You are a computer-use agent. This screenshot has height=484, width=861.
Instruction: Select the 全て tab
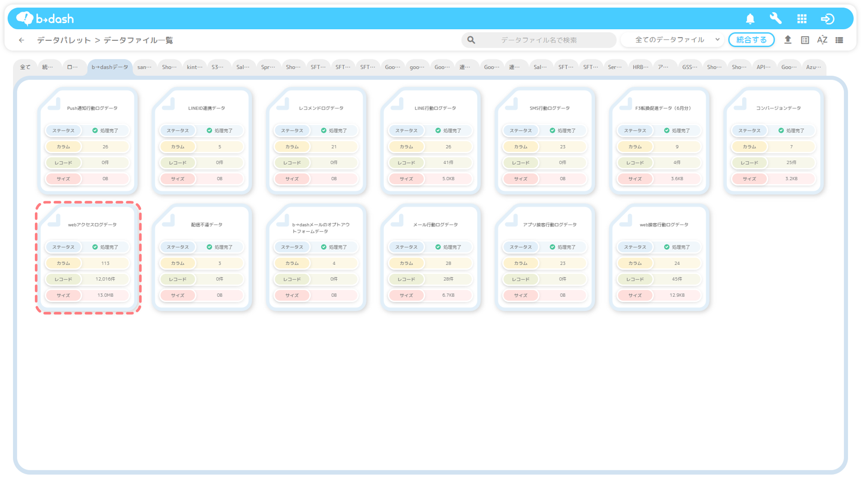pyautogui.click(x=25, y=67)
